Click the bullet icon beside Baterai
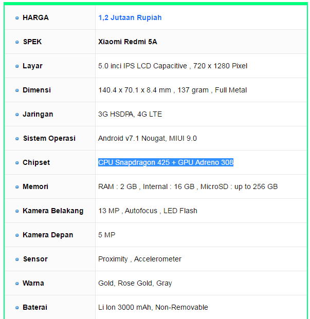 [x=17, y=308]
